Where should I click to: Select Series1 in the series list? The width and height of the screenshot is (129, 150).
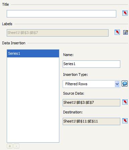[33, 53]
